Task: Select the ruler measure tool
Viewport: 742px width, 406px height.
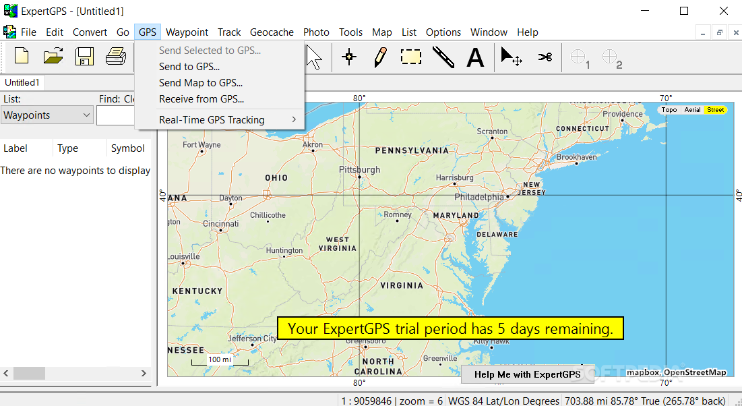Action: 443,57
